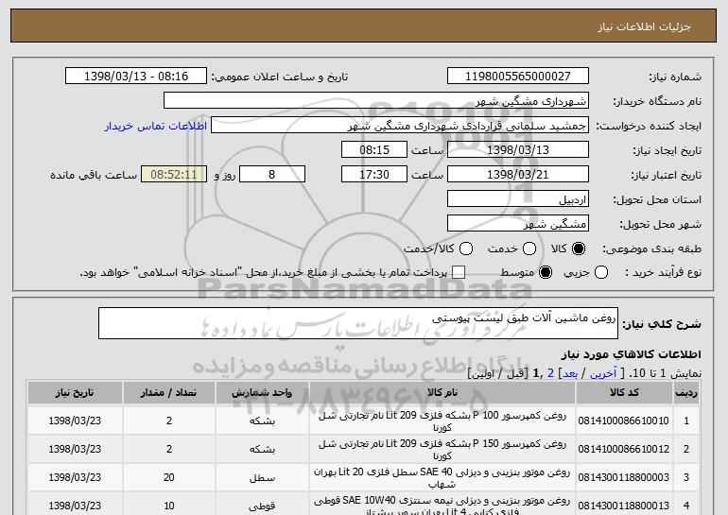Click the remaining time countdown 08:52:11
This screenshot has width=728, height=515.
coord(174,175)
